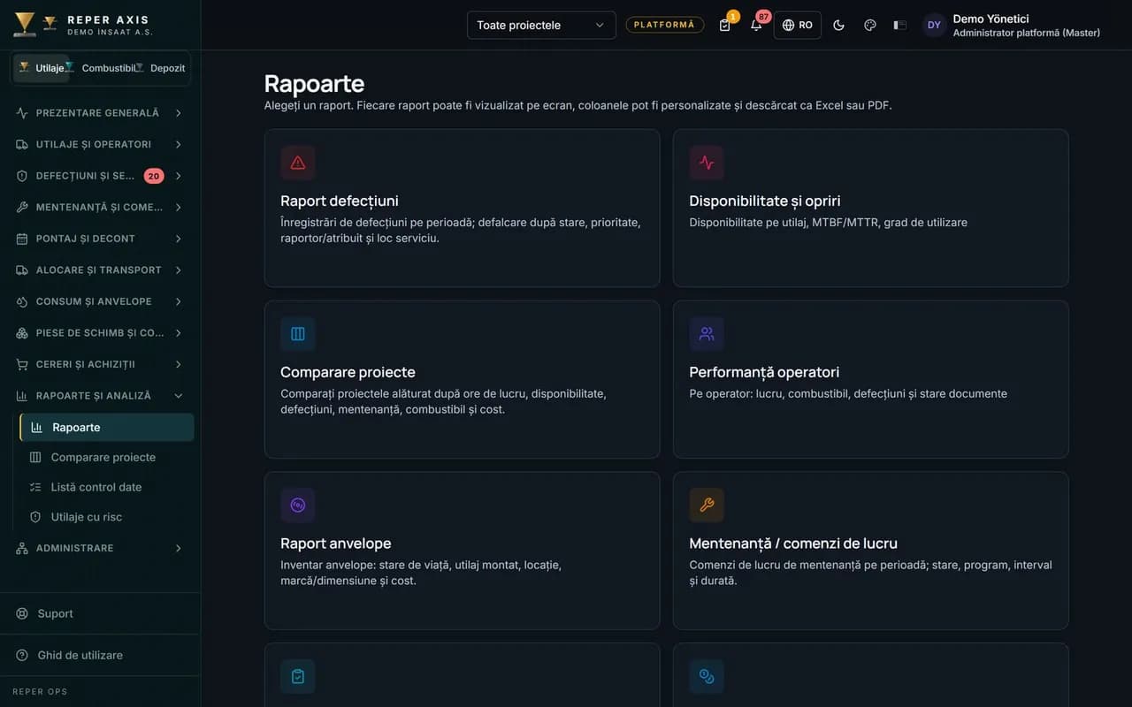Click the clipboard icon on bottom-left card
Image resolution: width=1132 pixels, height=707 pixels.
click(298, 676)
